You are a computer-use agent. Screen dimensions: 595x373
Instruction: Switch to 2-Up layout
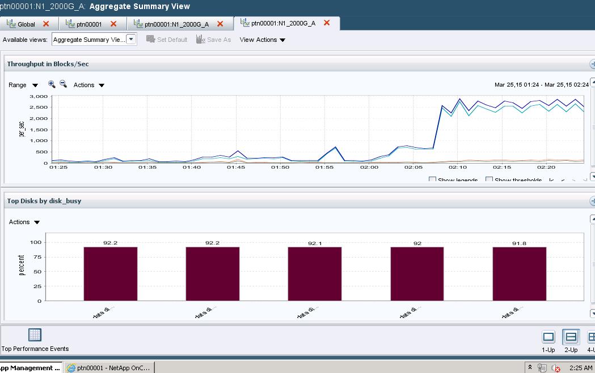tap(571, 337)
